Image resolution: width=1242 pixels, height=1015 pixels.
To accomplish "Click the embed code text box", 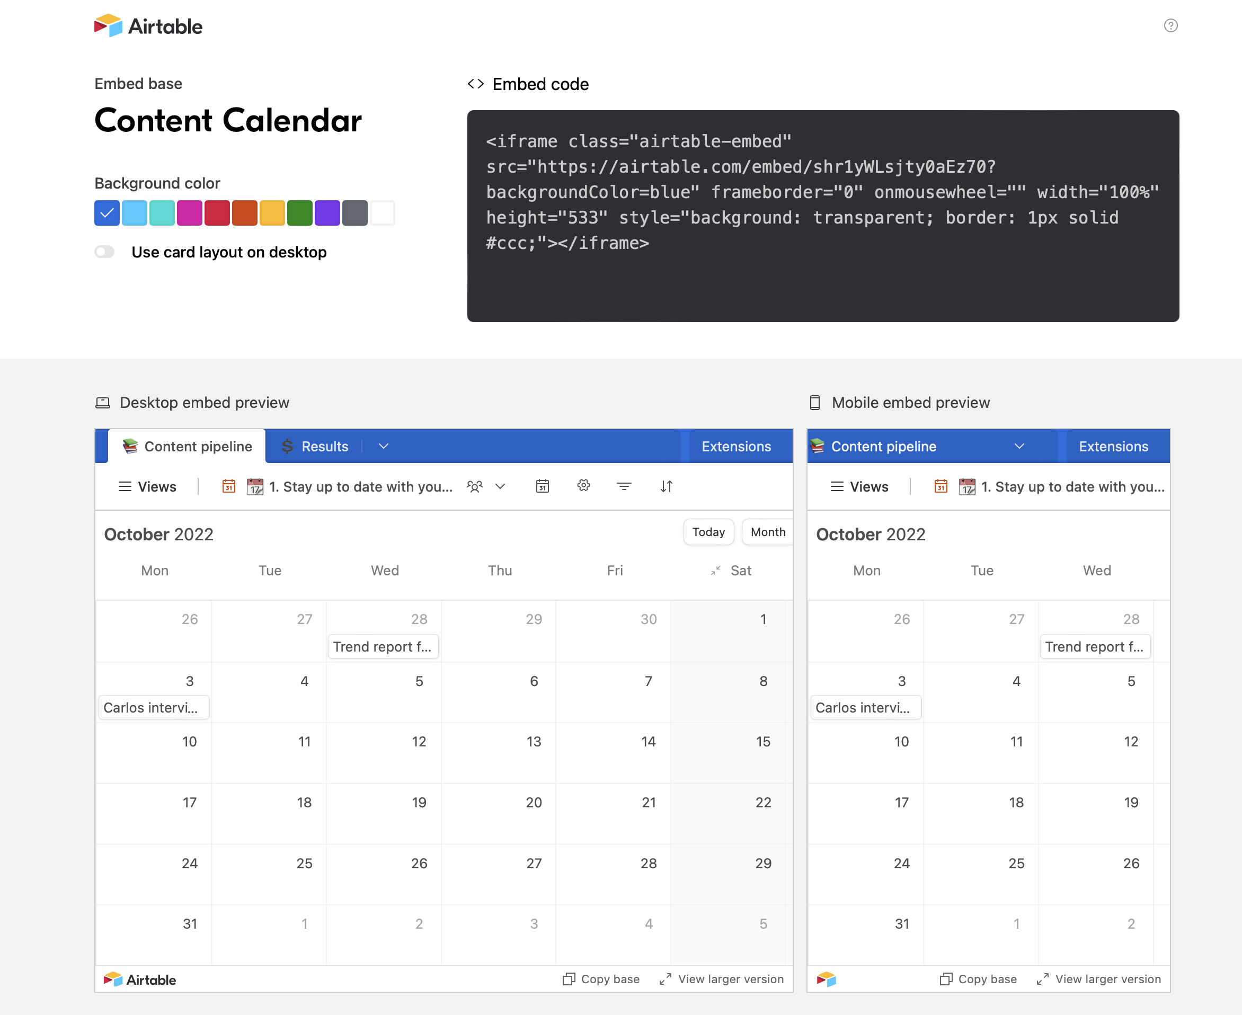I will 822,216.
